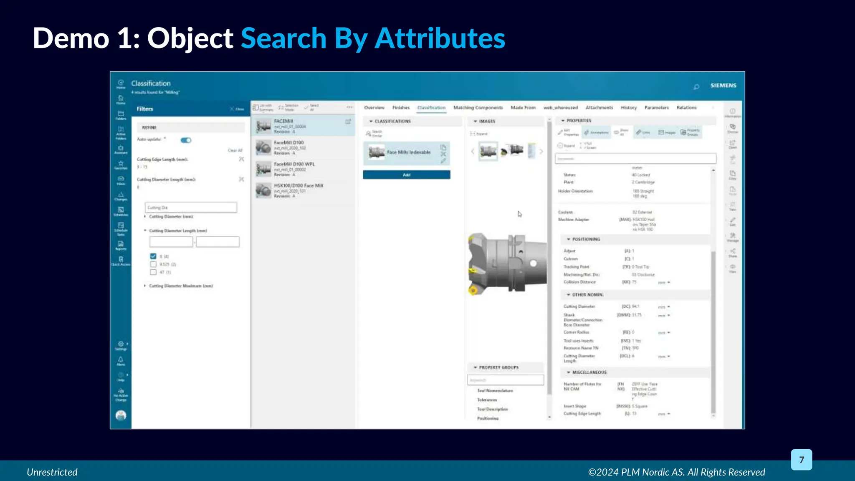Open the mm unit dropdown for Cutting Diameter
Viewport: 855px width, 481px height.
tap(664, 307)
